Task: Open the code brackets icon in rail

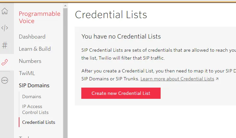Action: (5, 28)
